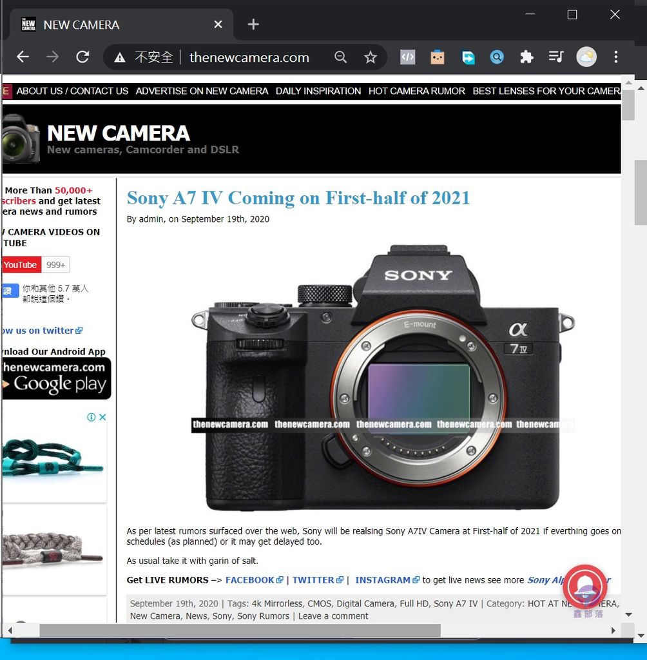Bookmark this page with the star icon
647x660 pixels.
(x=371, y=57)
